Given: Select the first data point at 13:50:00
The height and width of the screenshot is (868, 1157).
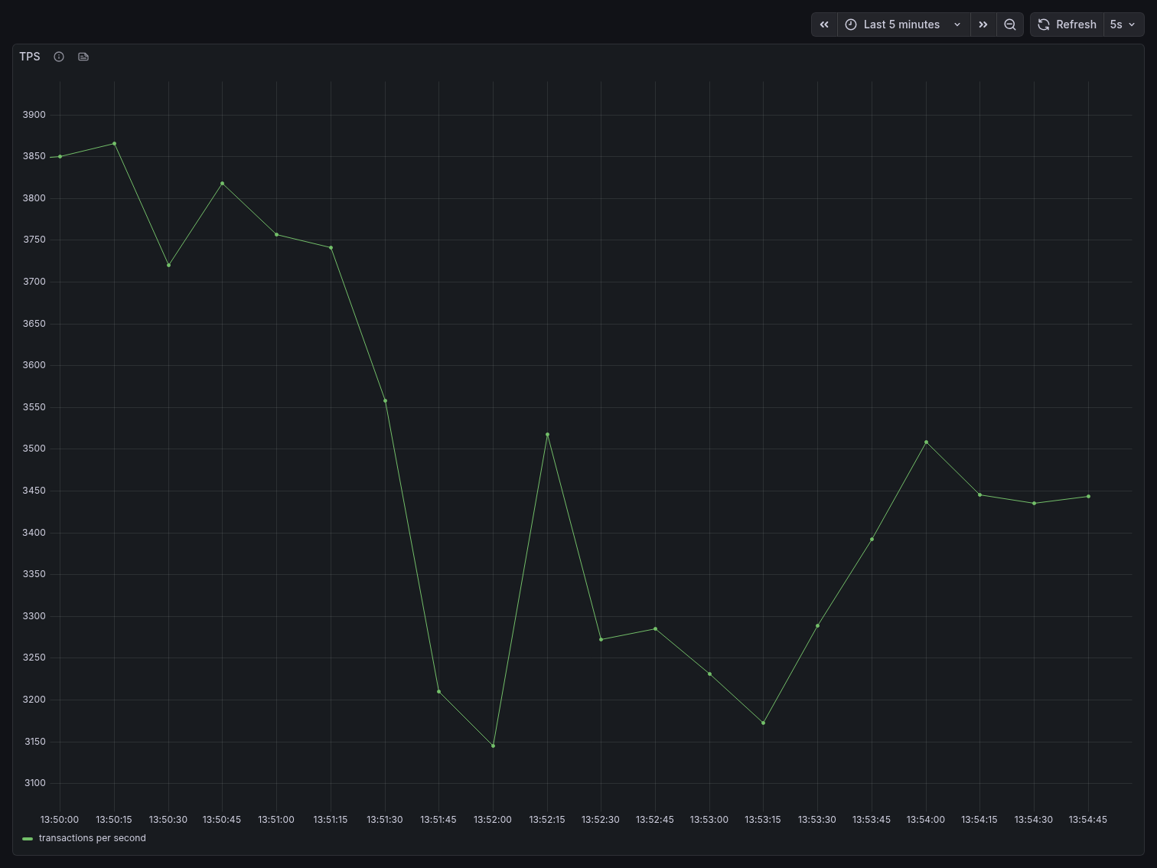Looking at the screenshot, I should coord(60,157).
